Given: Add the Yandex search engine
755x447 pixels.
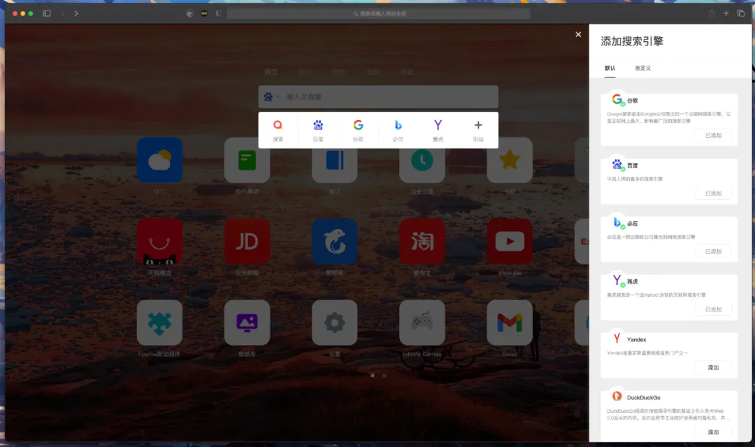Looking at the screenshot, I should tap(714, 367).
